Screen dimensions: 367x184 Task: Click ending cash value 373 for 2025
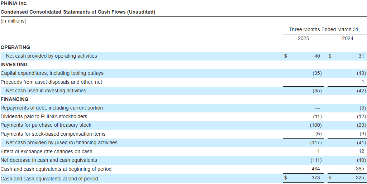316,178
